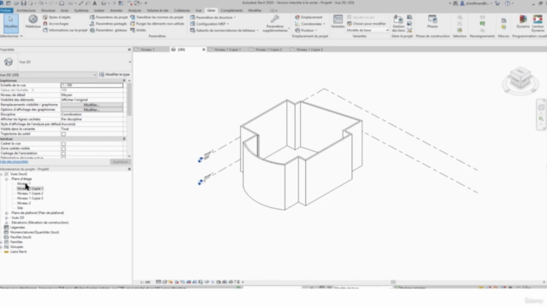Click the Appliquer button

pos(120,162)
